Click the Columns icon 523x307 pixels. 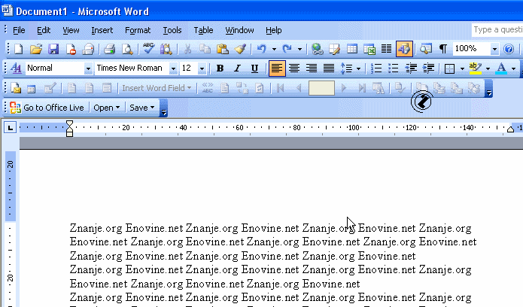point(386,49)
